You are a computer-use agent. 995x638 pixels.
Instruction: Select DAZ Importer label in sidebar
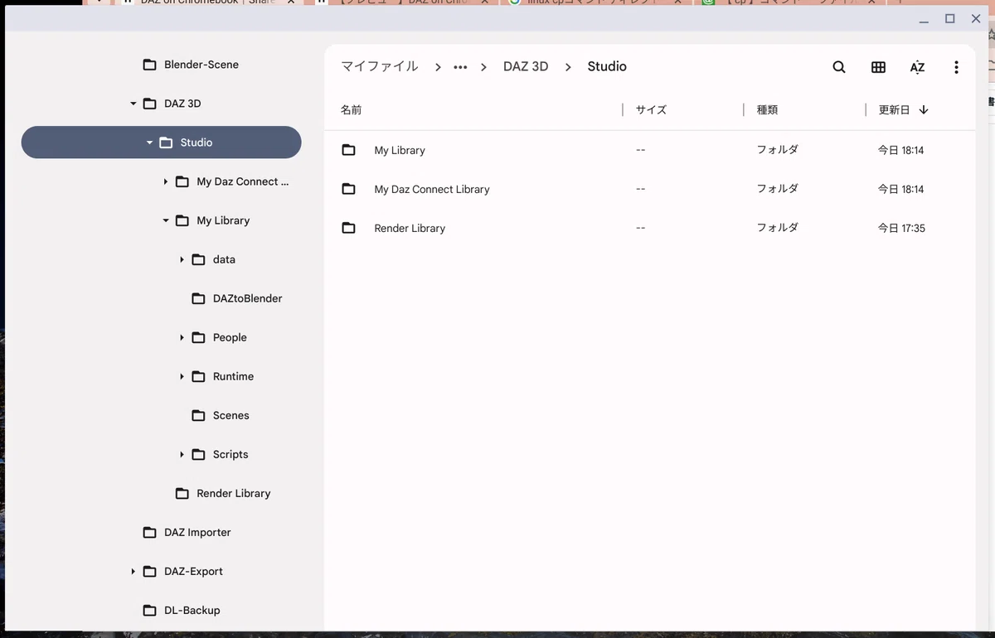coord(197,532)
